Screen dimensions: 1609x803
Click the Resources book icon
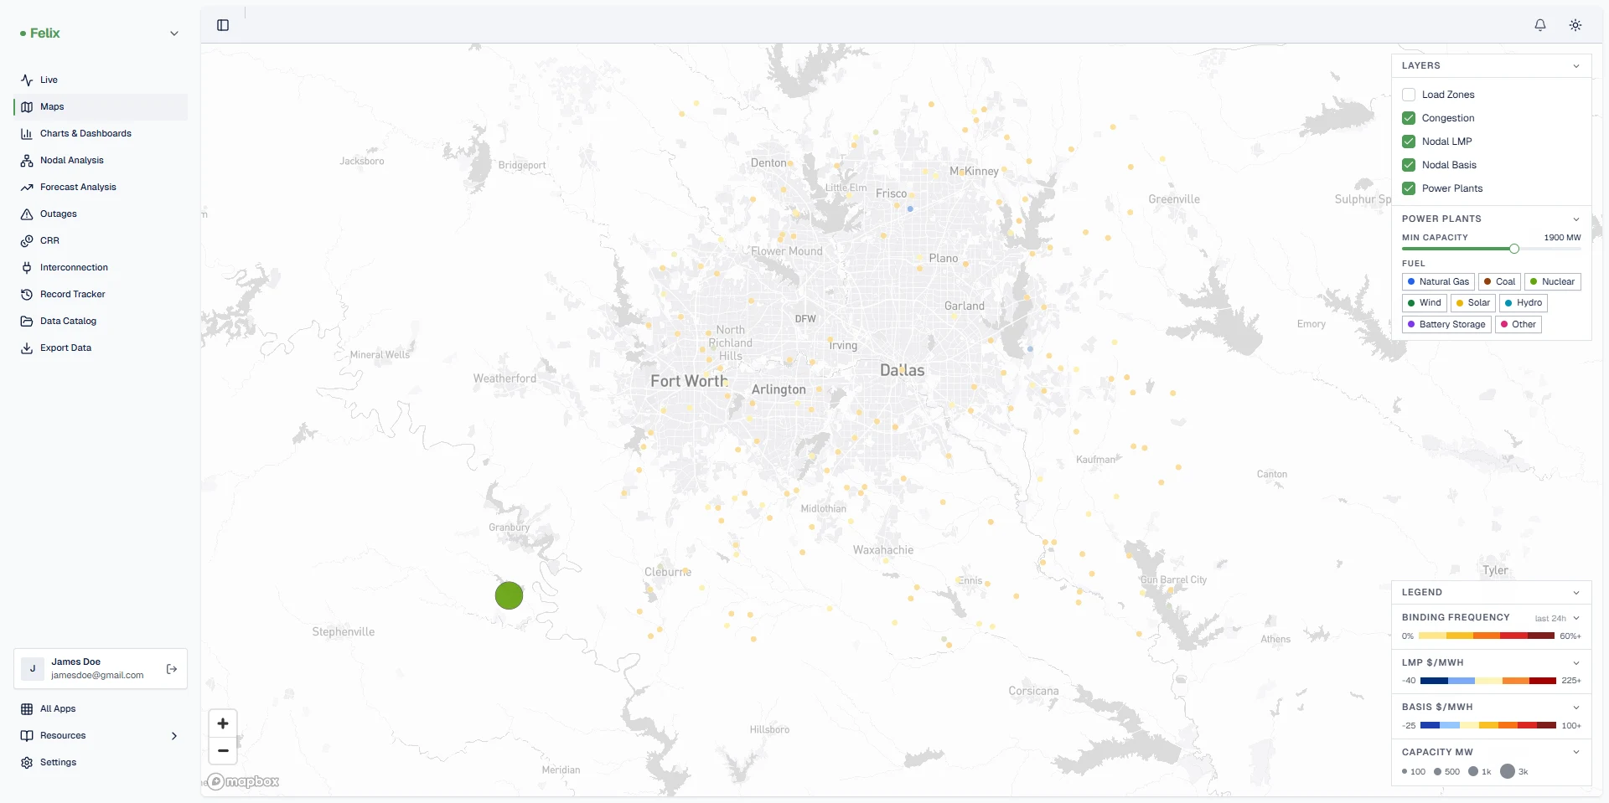pos(27,736)
